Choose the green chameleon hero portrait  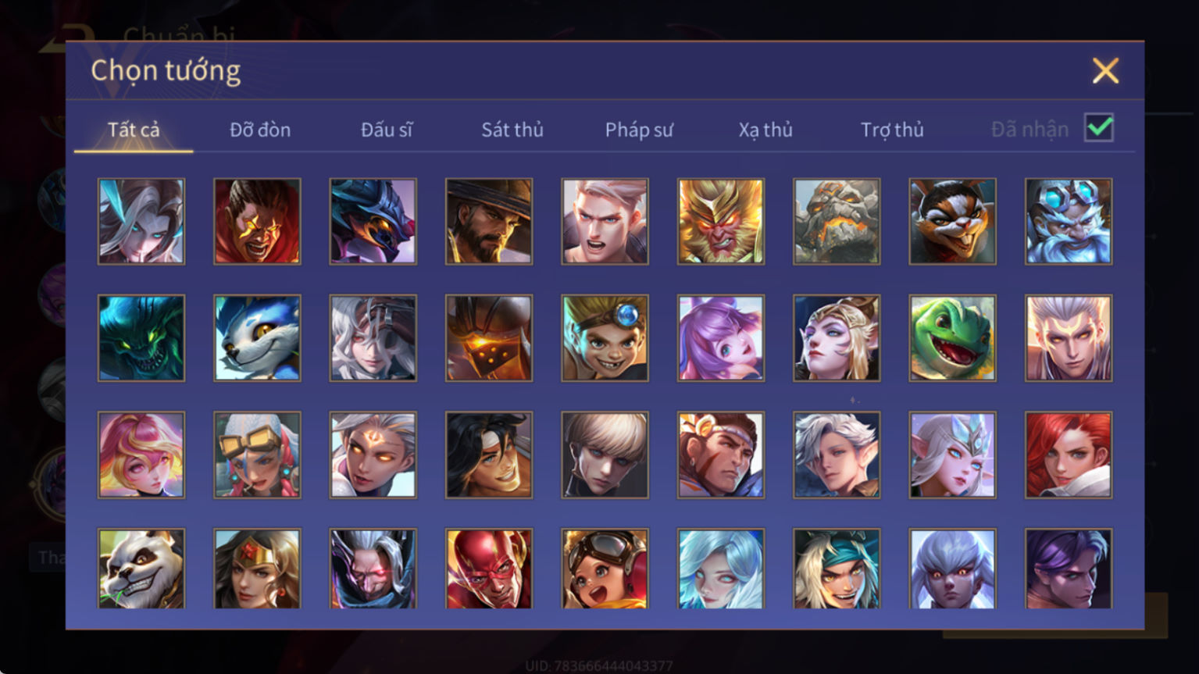tap(952, 337)
